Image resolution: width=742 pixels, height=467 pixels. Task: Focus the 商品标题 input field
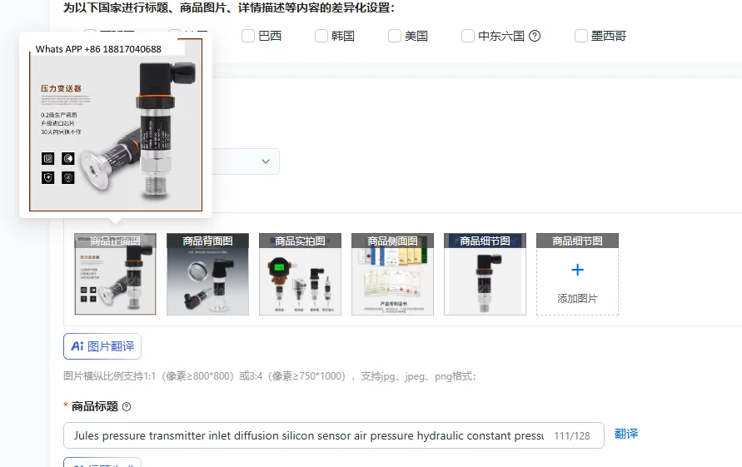334,435
